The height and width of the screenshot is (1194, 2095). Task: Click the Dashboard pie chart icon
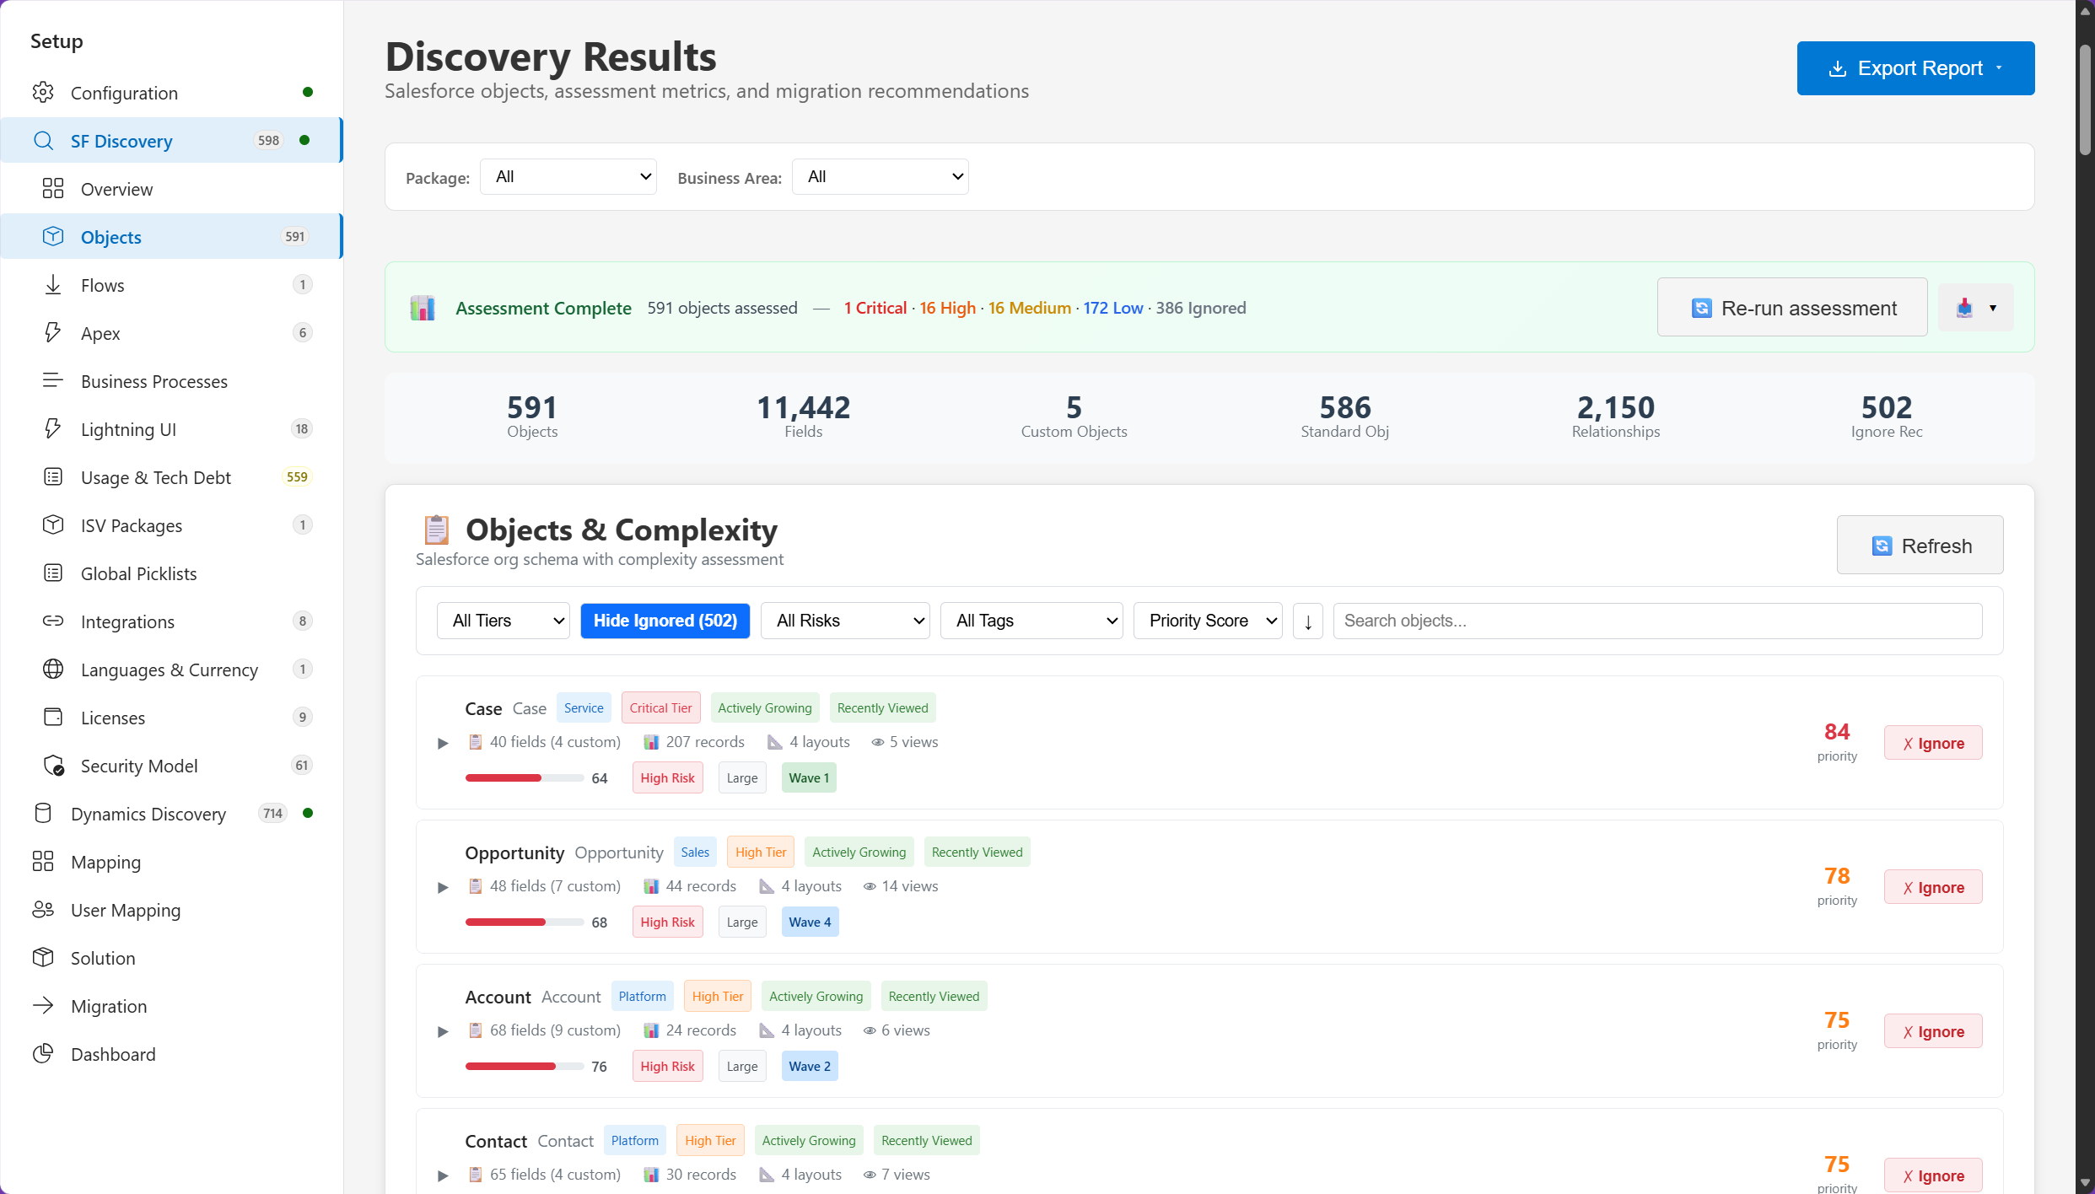click(43, 1054)
